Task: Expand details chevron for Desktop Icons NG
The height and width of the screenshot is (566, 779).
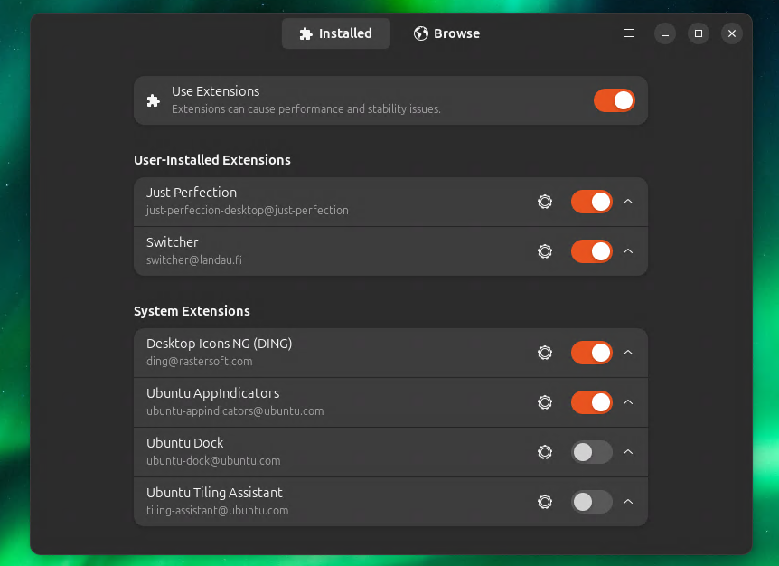Action: (x=628, y=353)
